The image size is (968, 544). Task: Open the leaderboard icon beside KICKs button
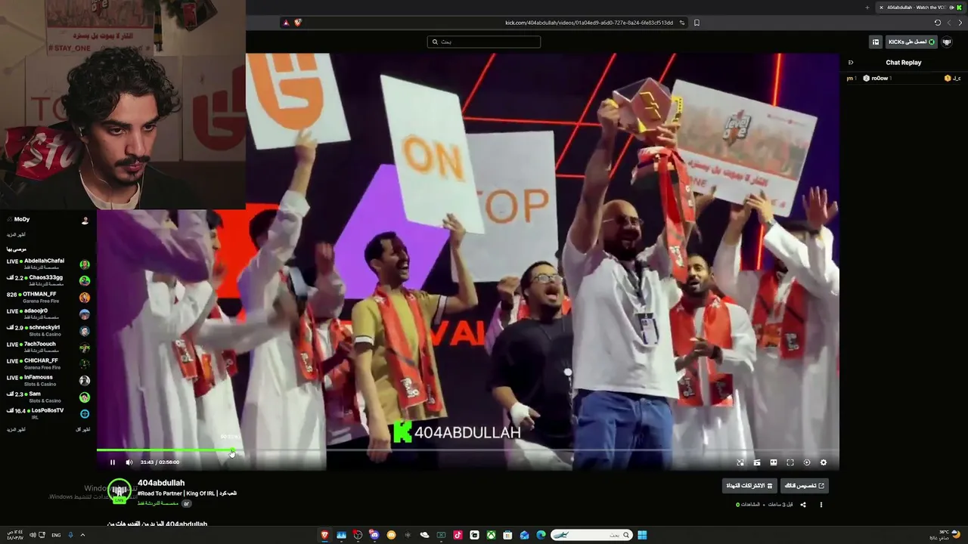(x=876, y=42)
